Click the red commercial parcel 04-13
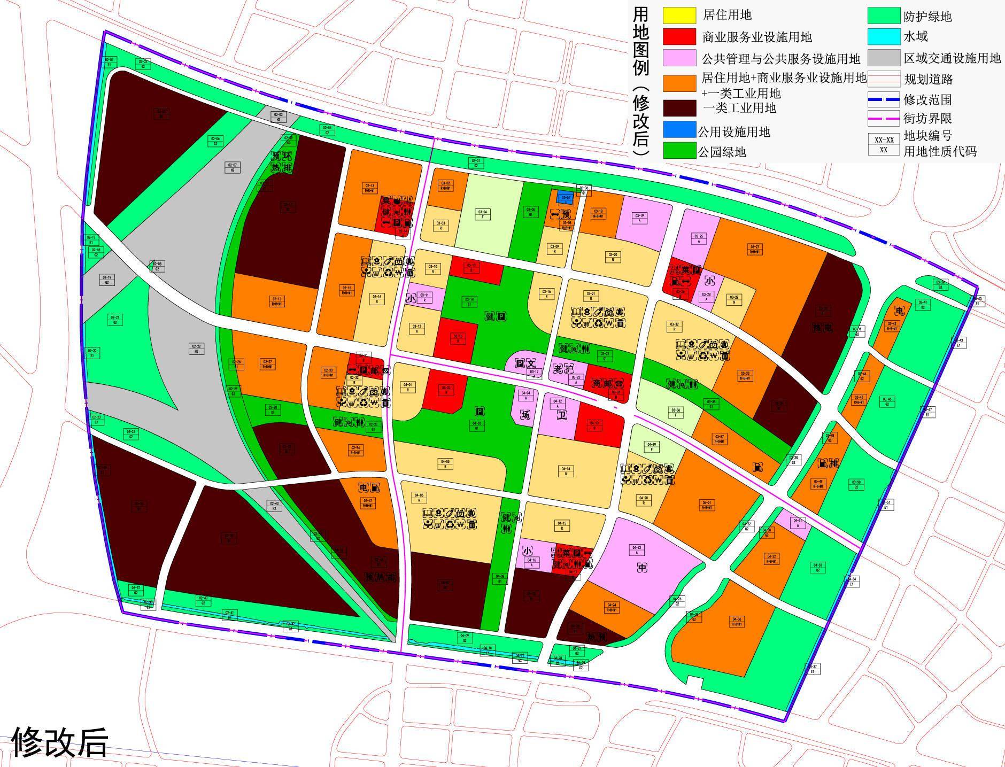The image size is (1005, 767). click(x=600, y=424)
